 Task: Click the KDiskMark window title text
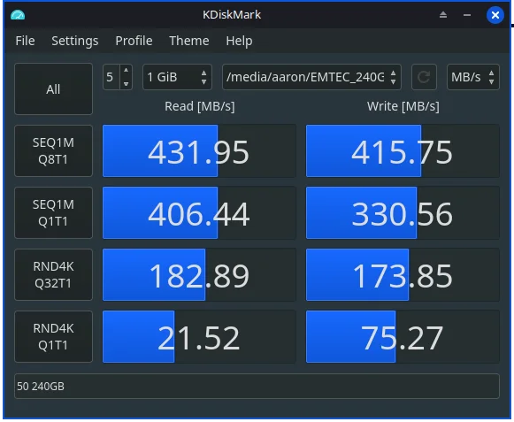(x=232, y=15)
